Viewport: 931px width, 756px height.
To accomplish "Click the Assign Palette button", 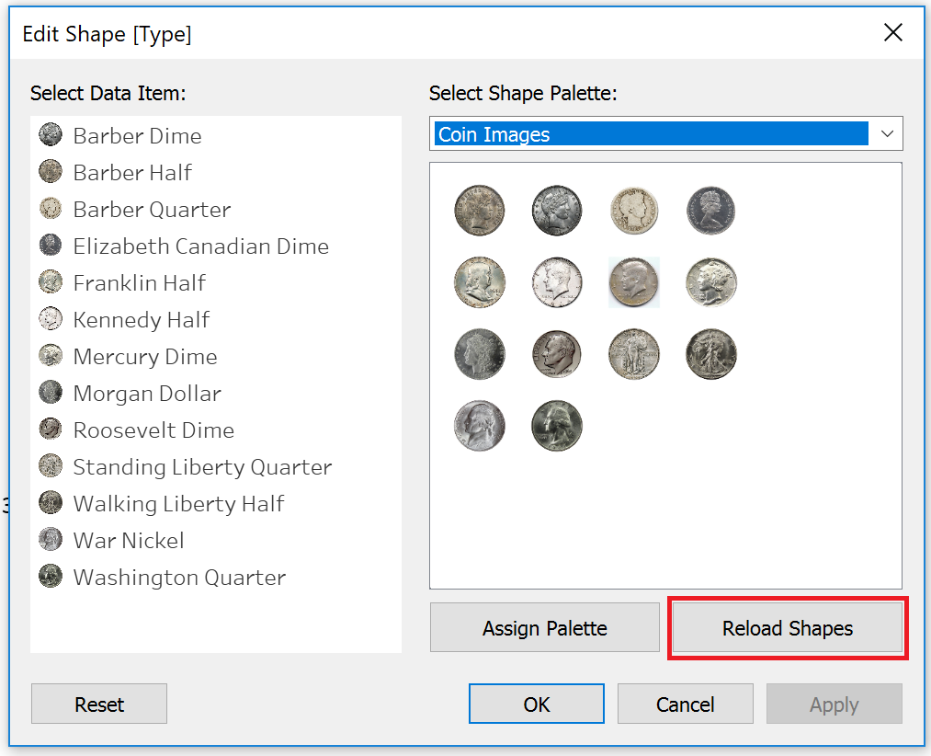I will coord(544,627).
